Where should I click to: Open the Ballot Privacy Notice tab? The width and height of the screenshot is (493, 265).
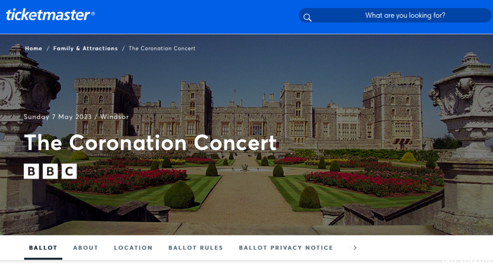coord(286,248)
